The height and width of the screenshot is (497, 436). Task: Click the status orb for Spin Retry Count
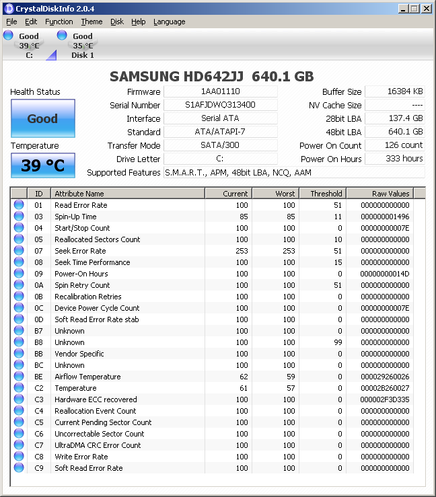(19, 284)
